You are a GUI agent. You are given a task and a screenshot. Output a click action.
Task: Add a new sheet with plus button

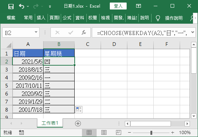78,124
